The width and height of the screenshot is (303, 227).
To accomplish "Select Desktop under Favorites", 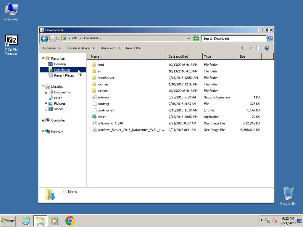I will pos(60,64).
